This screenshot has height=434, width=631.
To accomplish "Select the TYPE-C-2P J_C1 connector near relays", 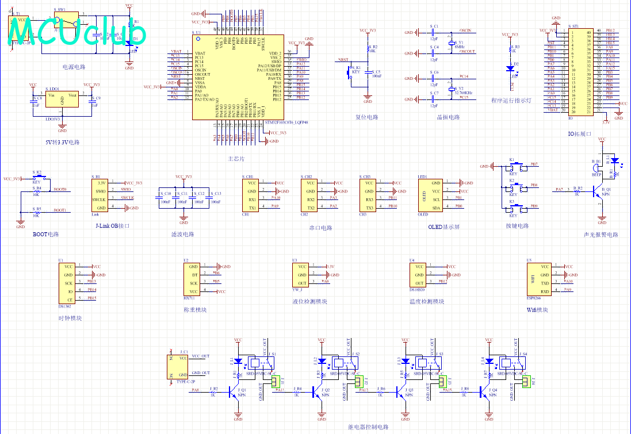I will coord(178,367).
